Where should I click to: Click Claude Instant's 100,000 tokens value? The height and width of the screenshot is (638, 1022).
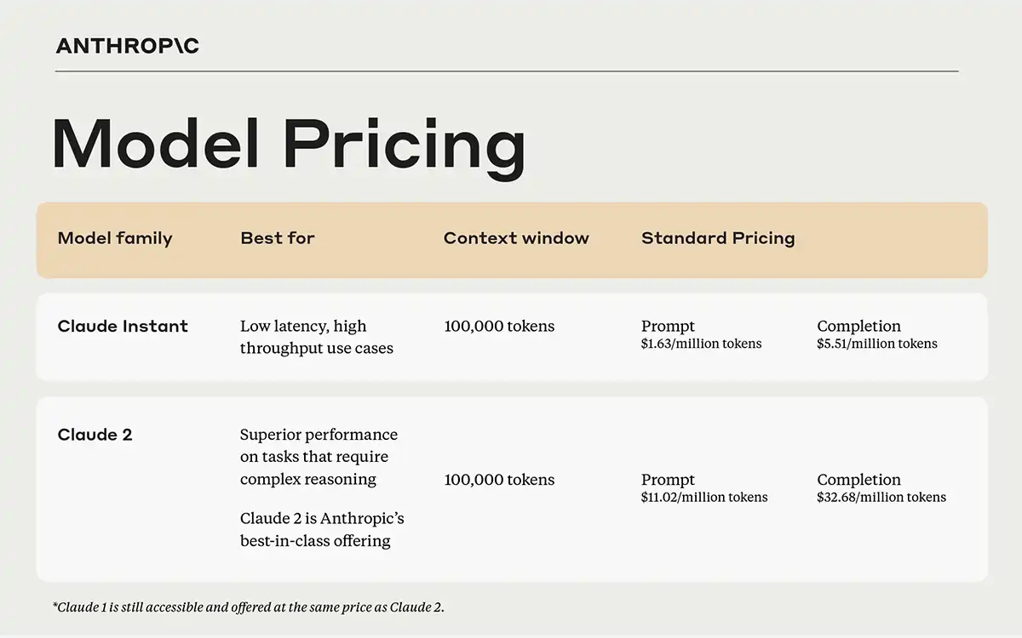pyautogui.click(x=499, y=327)
